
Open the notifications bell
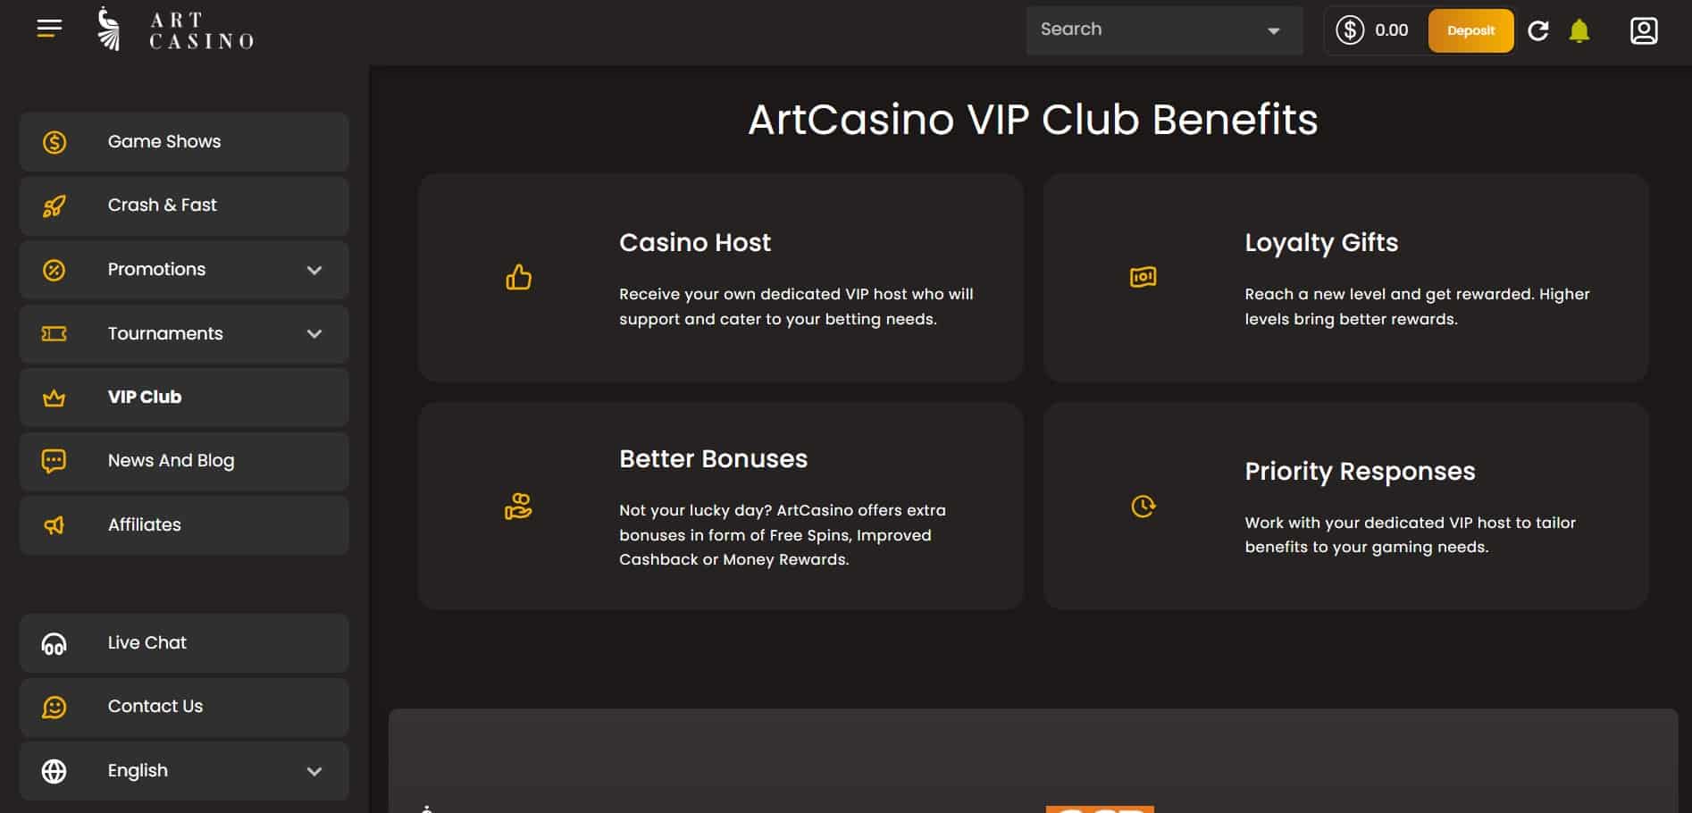1579,30
